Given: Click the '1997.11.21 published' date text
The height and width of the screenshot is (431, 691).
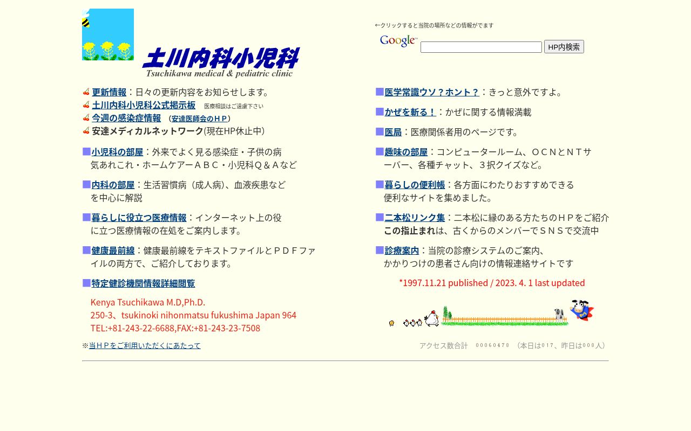Looking at the screenshot, I should point(443,283).
